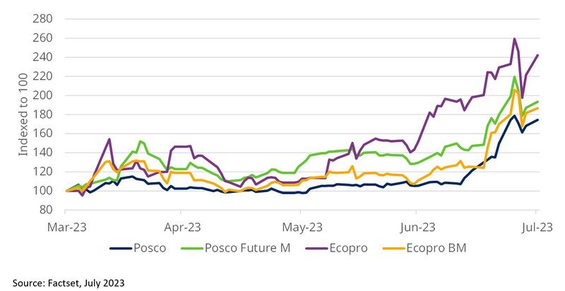Image resolution: width=565 pixels, height=291 pixels.
Task: Click the May-23 axis tick label
Action: pos(303,227)
